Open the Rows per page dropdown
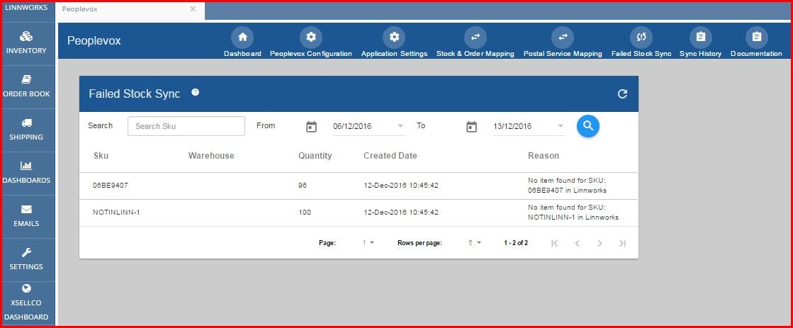The height and width of the screenshot is (328, 793). tap(475, 243)
